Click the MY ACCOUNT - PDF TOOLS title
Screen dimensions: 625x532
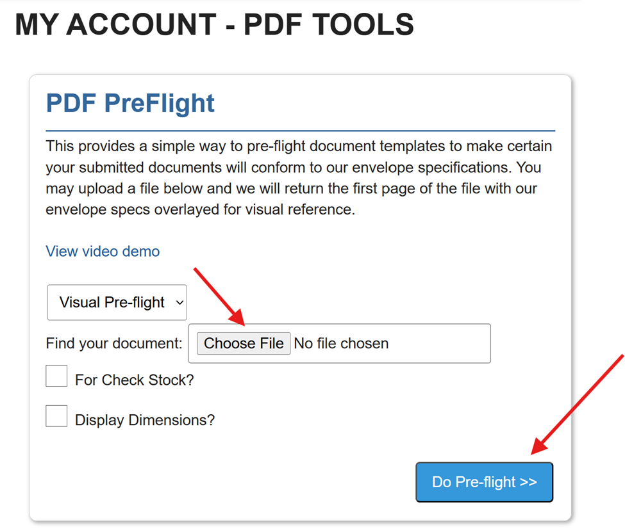point(214,25)
